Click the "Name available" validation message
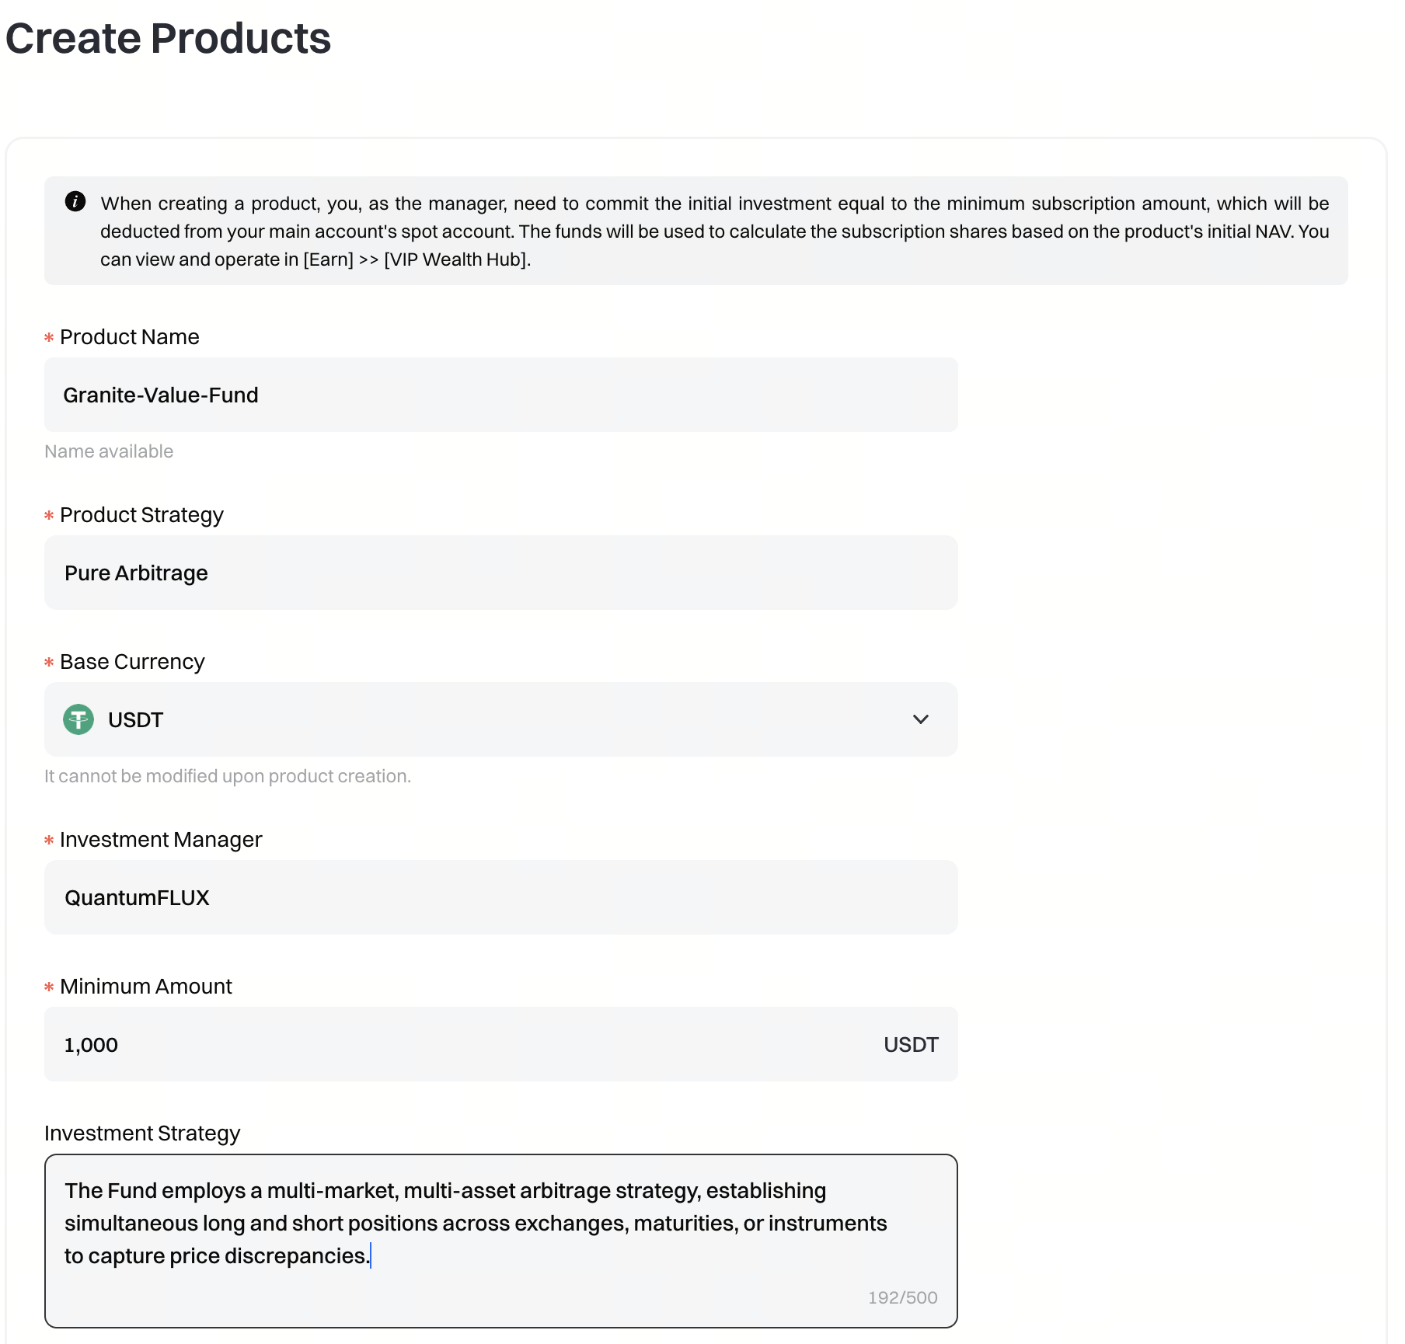The image size is (1405, 1344). tap(109, 451)
